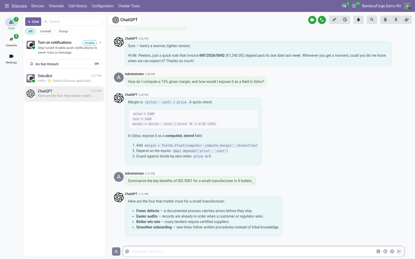Screen dimensions: 415x259
Task: Show attachments paperclip panel
Action: tap(385, 20)
